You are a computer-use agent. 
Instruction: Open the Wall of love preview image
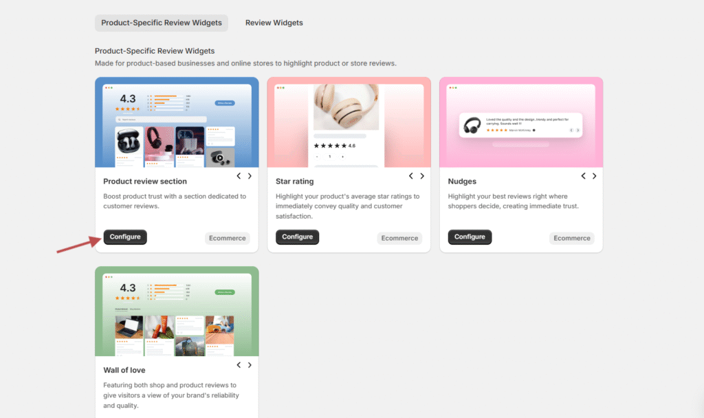pos(177,313)
